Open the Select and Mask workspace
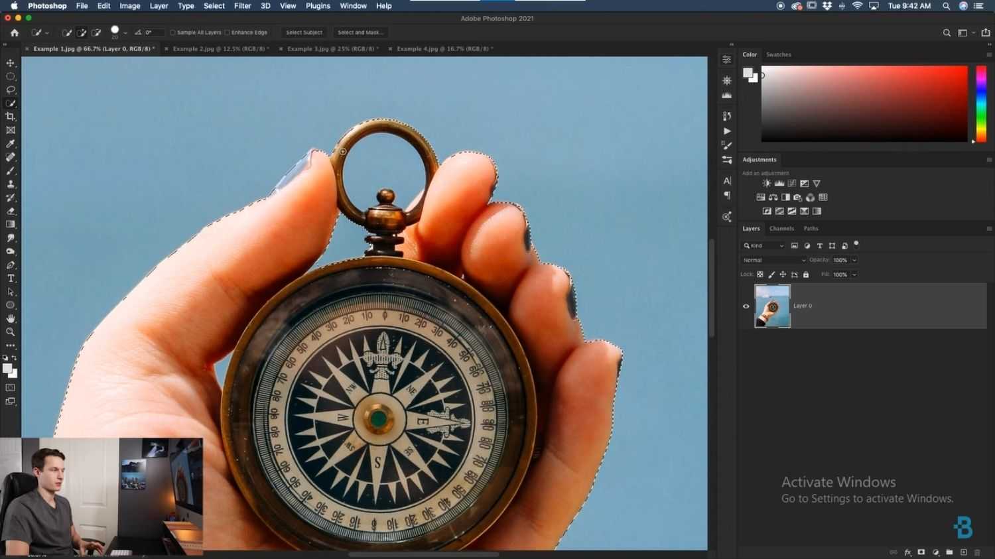995x559 pixels. click(x=361, y=32)
